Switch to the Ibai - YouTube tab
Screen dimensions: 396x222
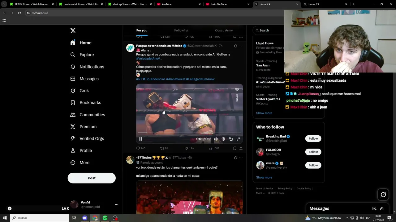click(228, 4)
